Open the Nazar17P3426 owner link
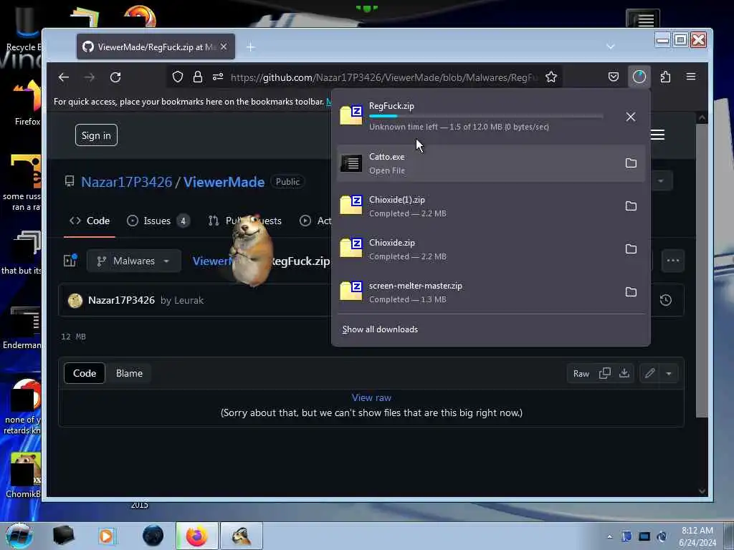This screenshot has height=550, width=734. tap(126, 182)
